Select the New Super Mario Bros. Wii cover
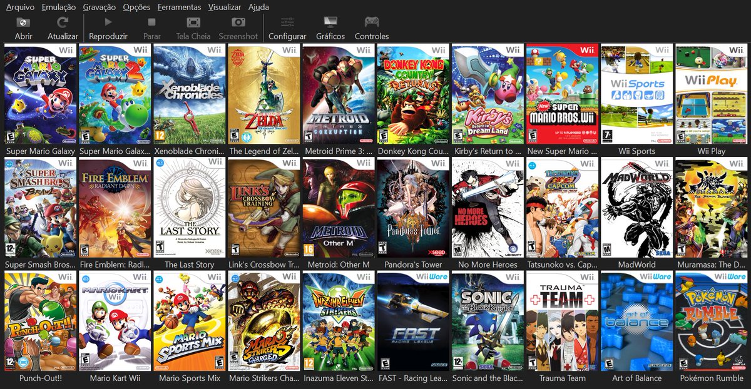This screenshot has height=389, width=751. click(562, 94)
